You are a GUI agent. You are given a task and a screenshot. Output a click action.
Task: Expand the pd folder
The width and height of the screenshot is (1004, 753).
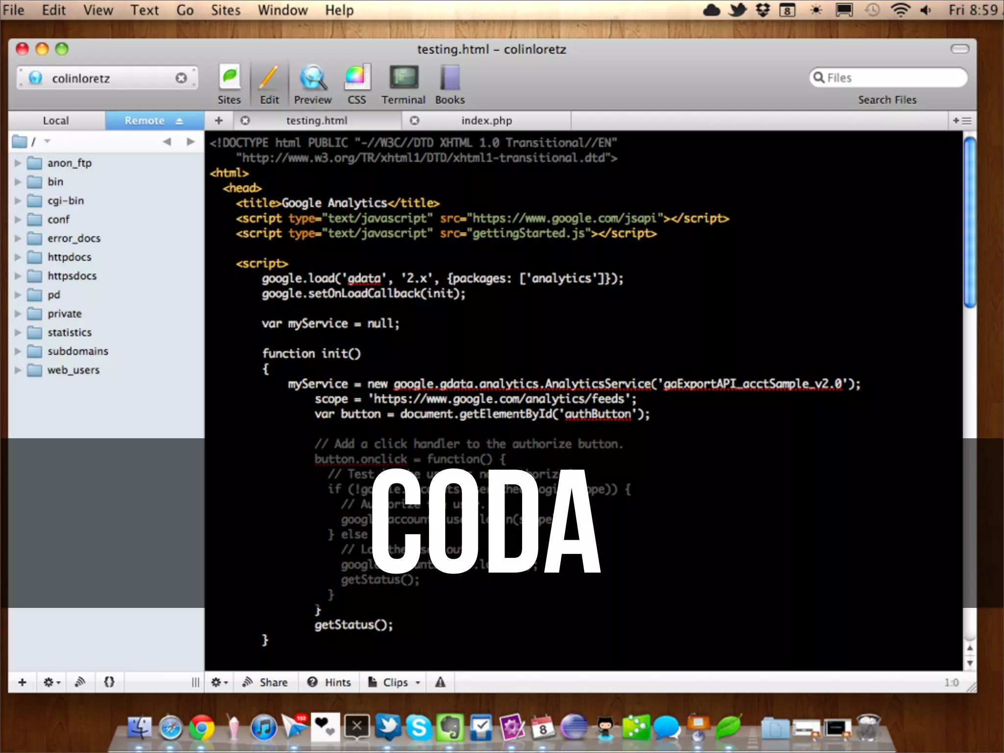pyautogui.click(x=18, y=295)
